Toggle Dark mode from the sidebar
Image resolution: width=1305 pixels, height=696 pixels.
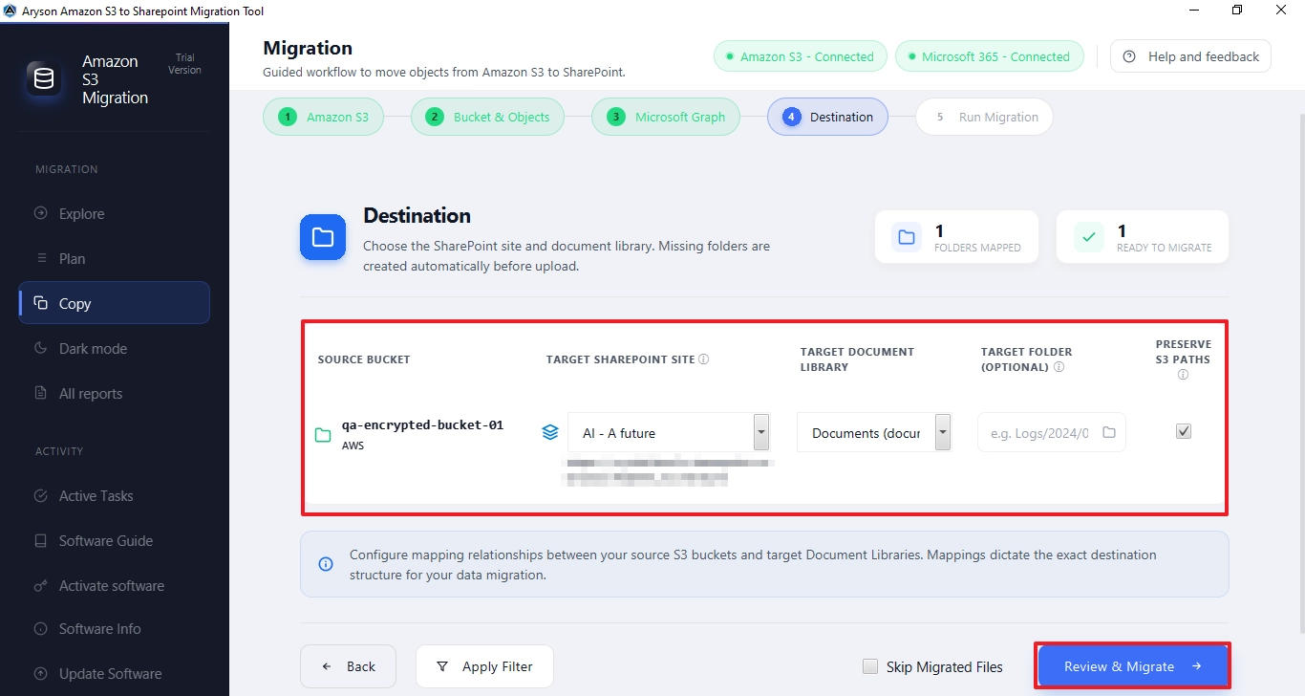pyautogui.click(x=114, y=348)
